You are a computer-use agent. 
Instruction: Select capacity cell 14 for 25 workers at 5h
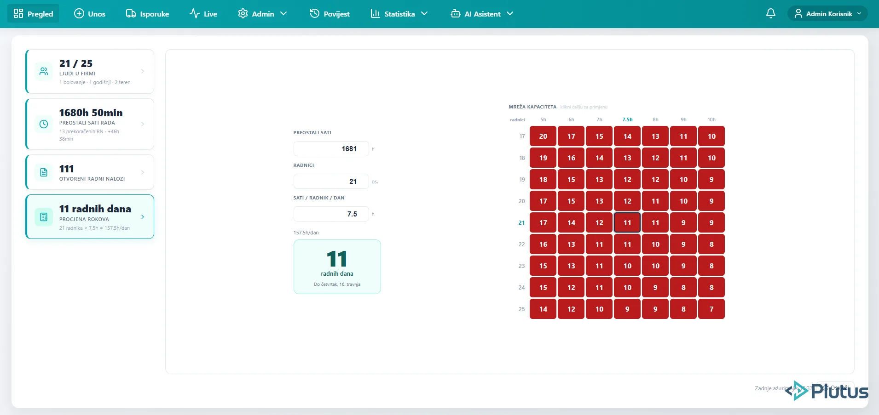pyautogui.click(x=543, y=309)
